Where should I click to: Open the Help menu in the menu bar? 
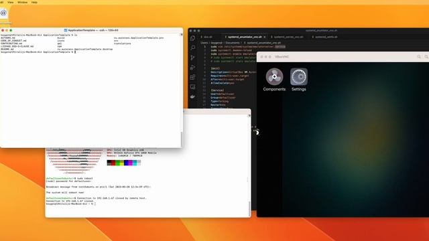34,2
